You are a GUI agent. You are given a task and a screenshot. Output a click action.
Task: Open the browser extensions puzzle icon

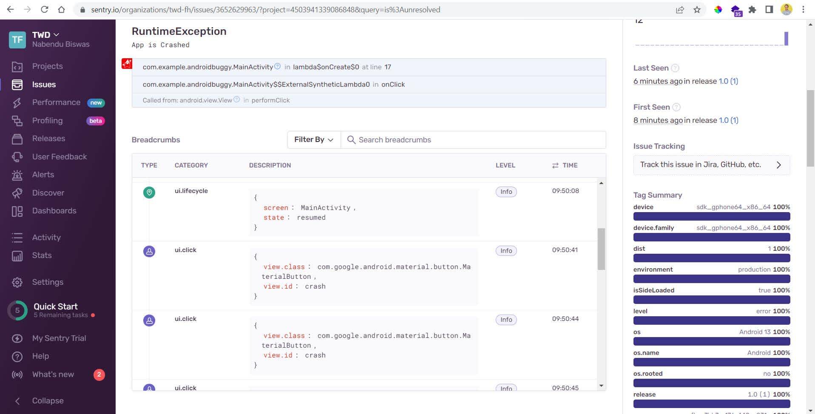[x=753, y=9]
